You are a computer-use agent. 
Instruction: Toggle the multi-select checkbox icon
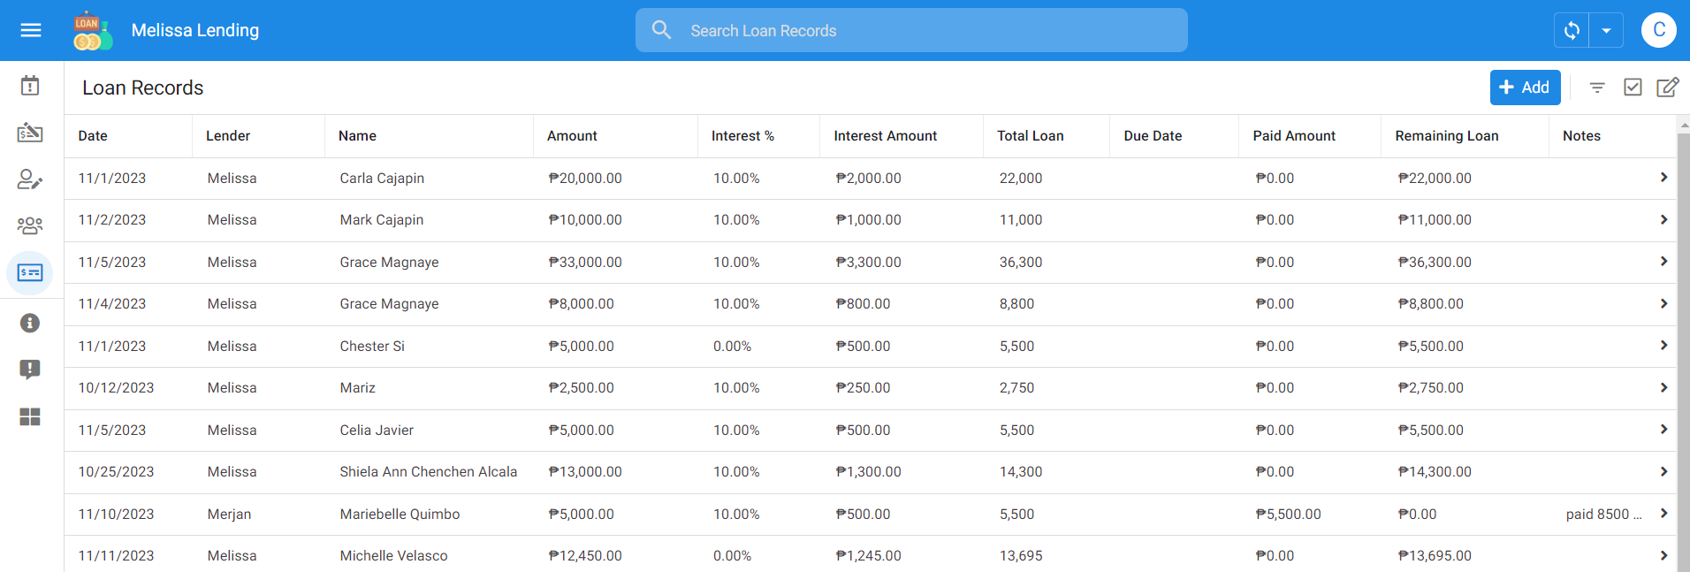tap(1633, 88)
